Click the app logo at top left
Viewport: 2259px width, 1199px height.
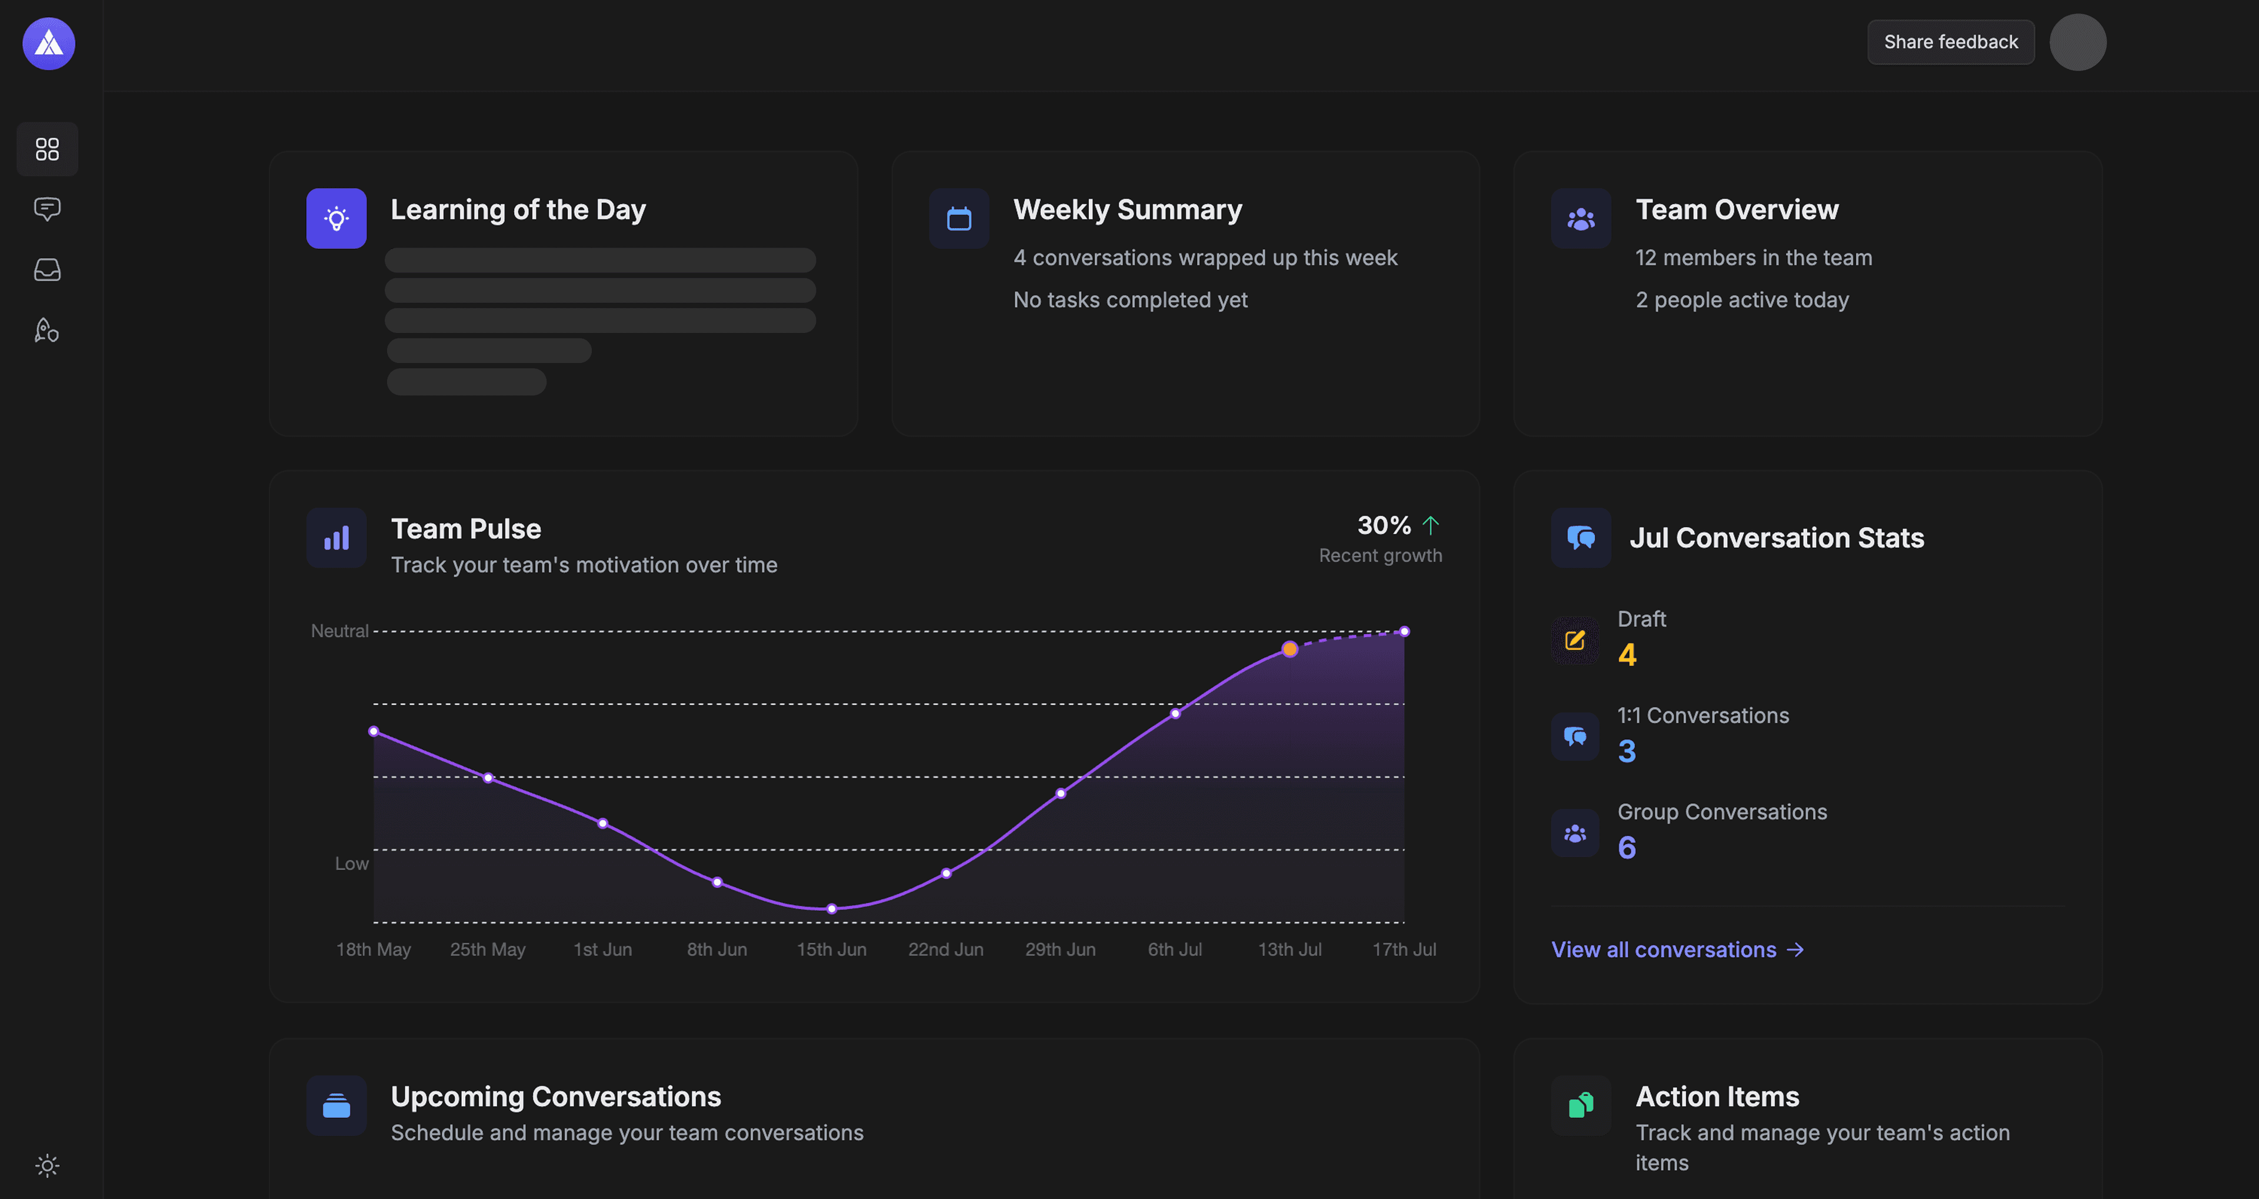pos(49,44)
